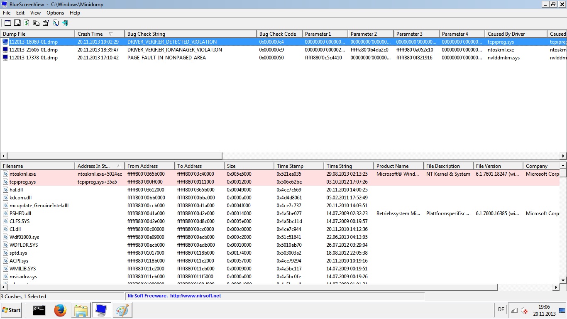Click the CLFS.SYS file icon
The height and width of the screenshot is (319, 567).
click(x=6, y=221)
